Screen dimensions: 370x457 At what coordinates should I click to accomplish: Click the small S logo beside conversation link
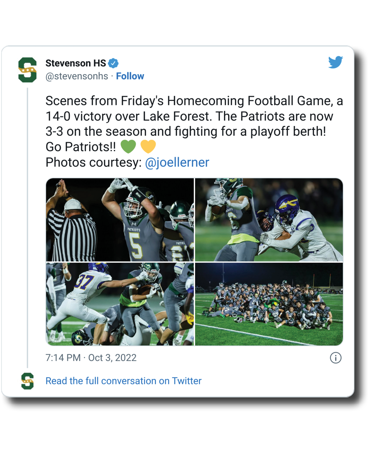(27, 381)
